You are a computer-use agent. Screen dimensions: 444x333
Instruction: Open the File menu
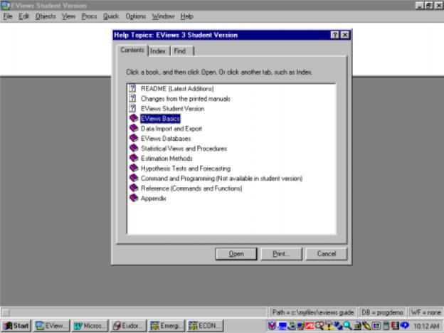coord(8,16)
